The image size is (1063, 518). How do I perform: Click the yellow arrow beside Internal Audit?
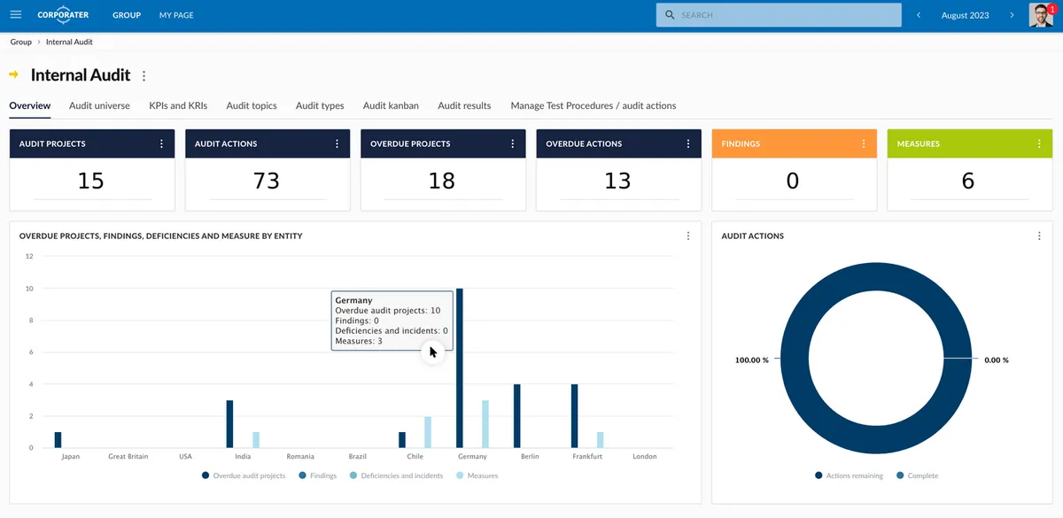pos(14,75)
